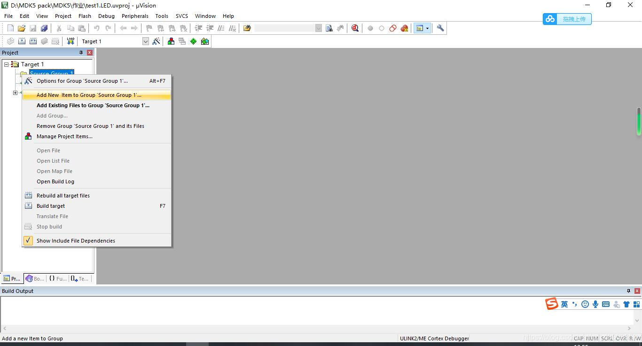Viewport: 642px width, 346px height.
Task: Click the Build Output horizontal scrollbar
Action: pyautogui.click(x=317, y=328)
